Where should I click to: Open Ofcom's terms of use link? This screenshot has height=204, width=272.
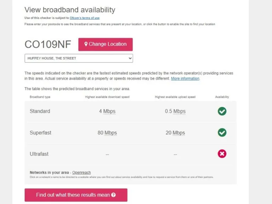pos(85,18)
